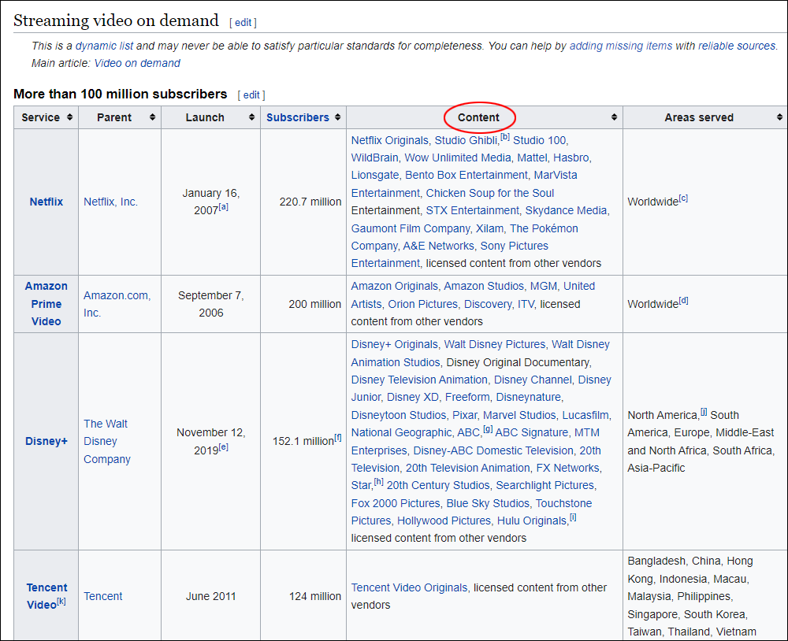Sort table by the Content column arrows

pos(614,117)
